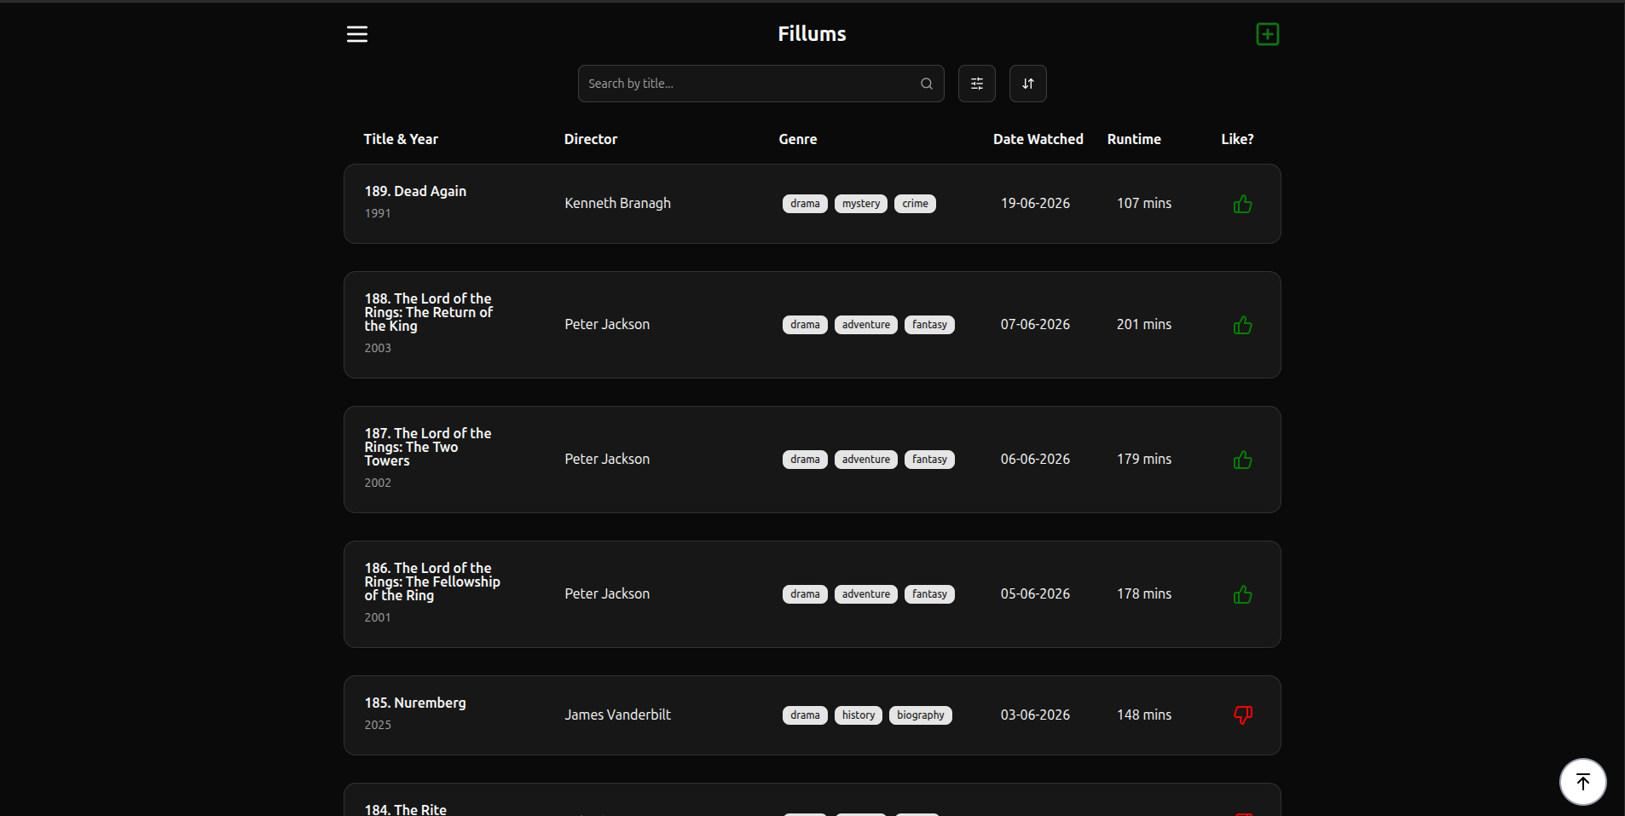Click the 19-06-2026 watched date
The image size is (1625, 816).
[1035, 203]
